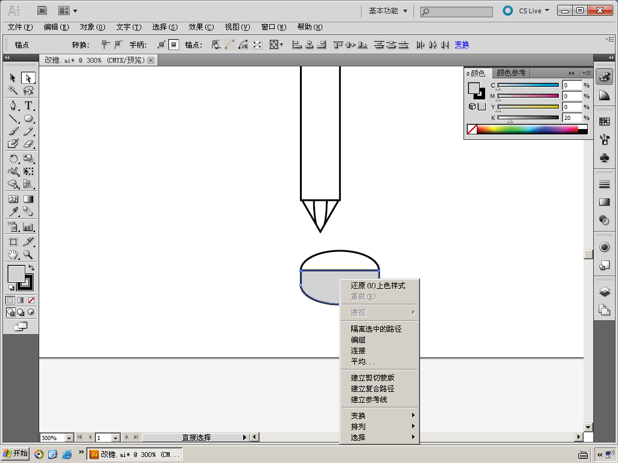Open the Swatches grid panel icon

tap(604, 122)
